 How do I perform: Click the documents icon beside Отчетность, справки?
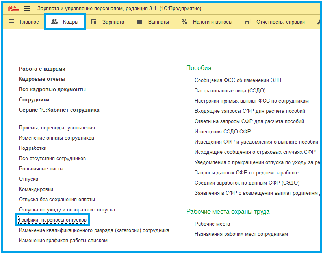pyautogui.click(x=247, y=22)
